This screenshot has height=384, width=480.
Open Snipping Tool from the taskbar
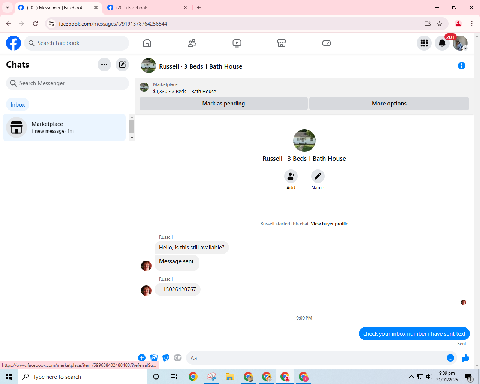pyautogui.click(x=211, y=376)
